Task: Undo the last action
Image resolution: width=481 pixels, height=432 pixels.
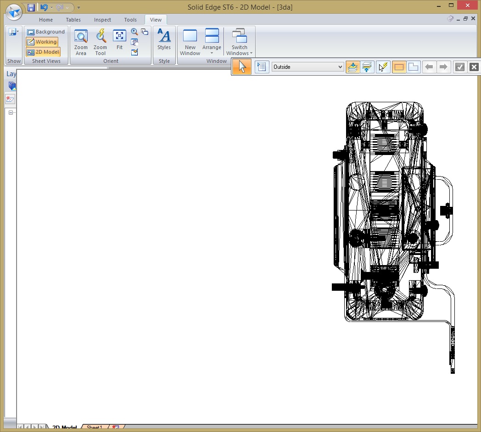Action: click(44, 7)
